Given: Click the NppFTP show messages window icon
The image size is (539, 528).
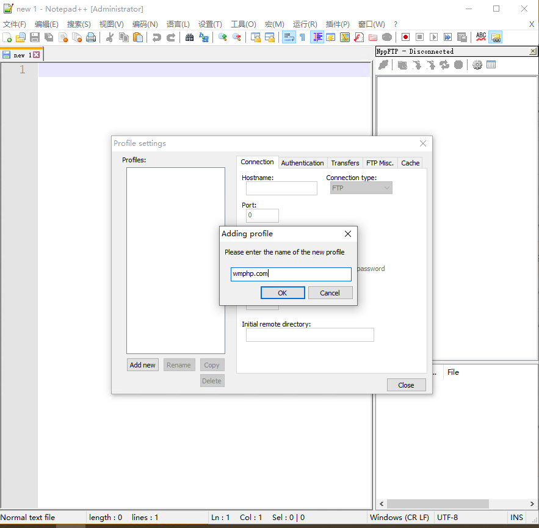Looking at the screenshot, I should click(491, 65).
